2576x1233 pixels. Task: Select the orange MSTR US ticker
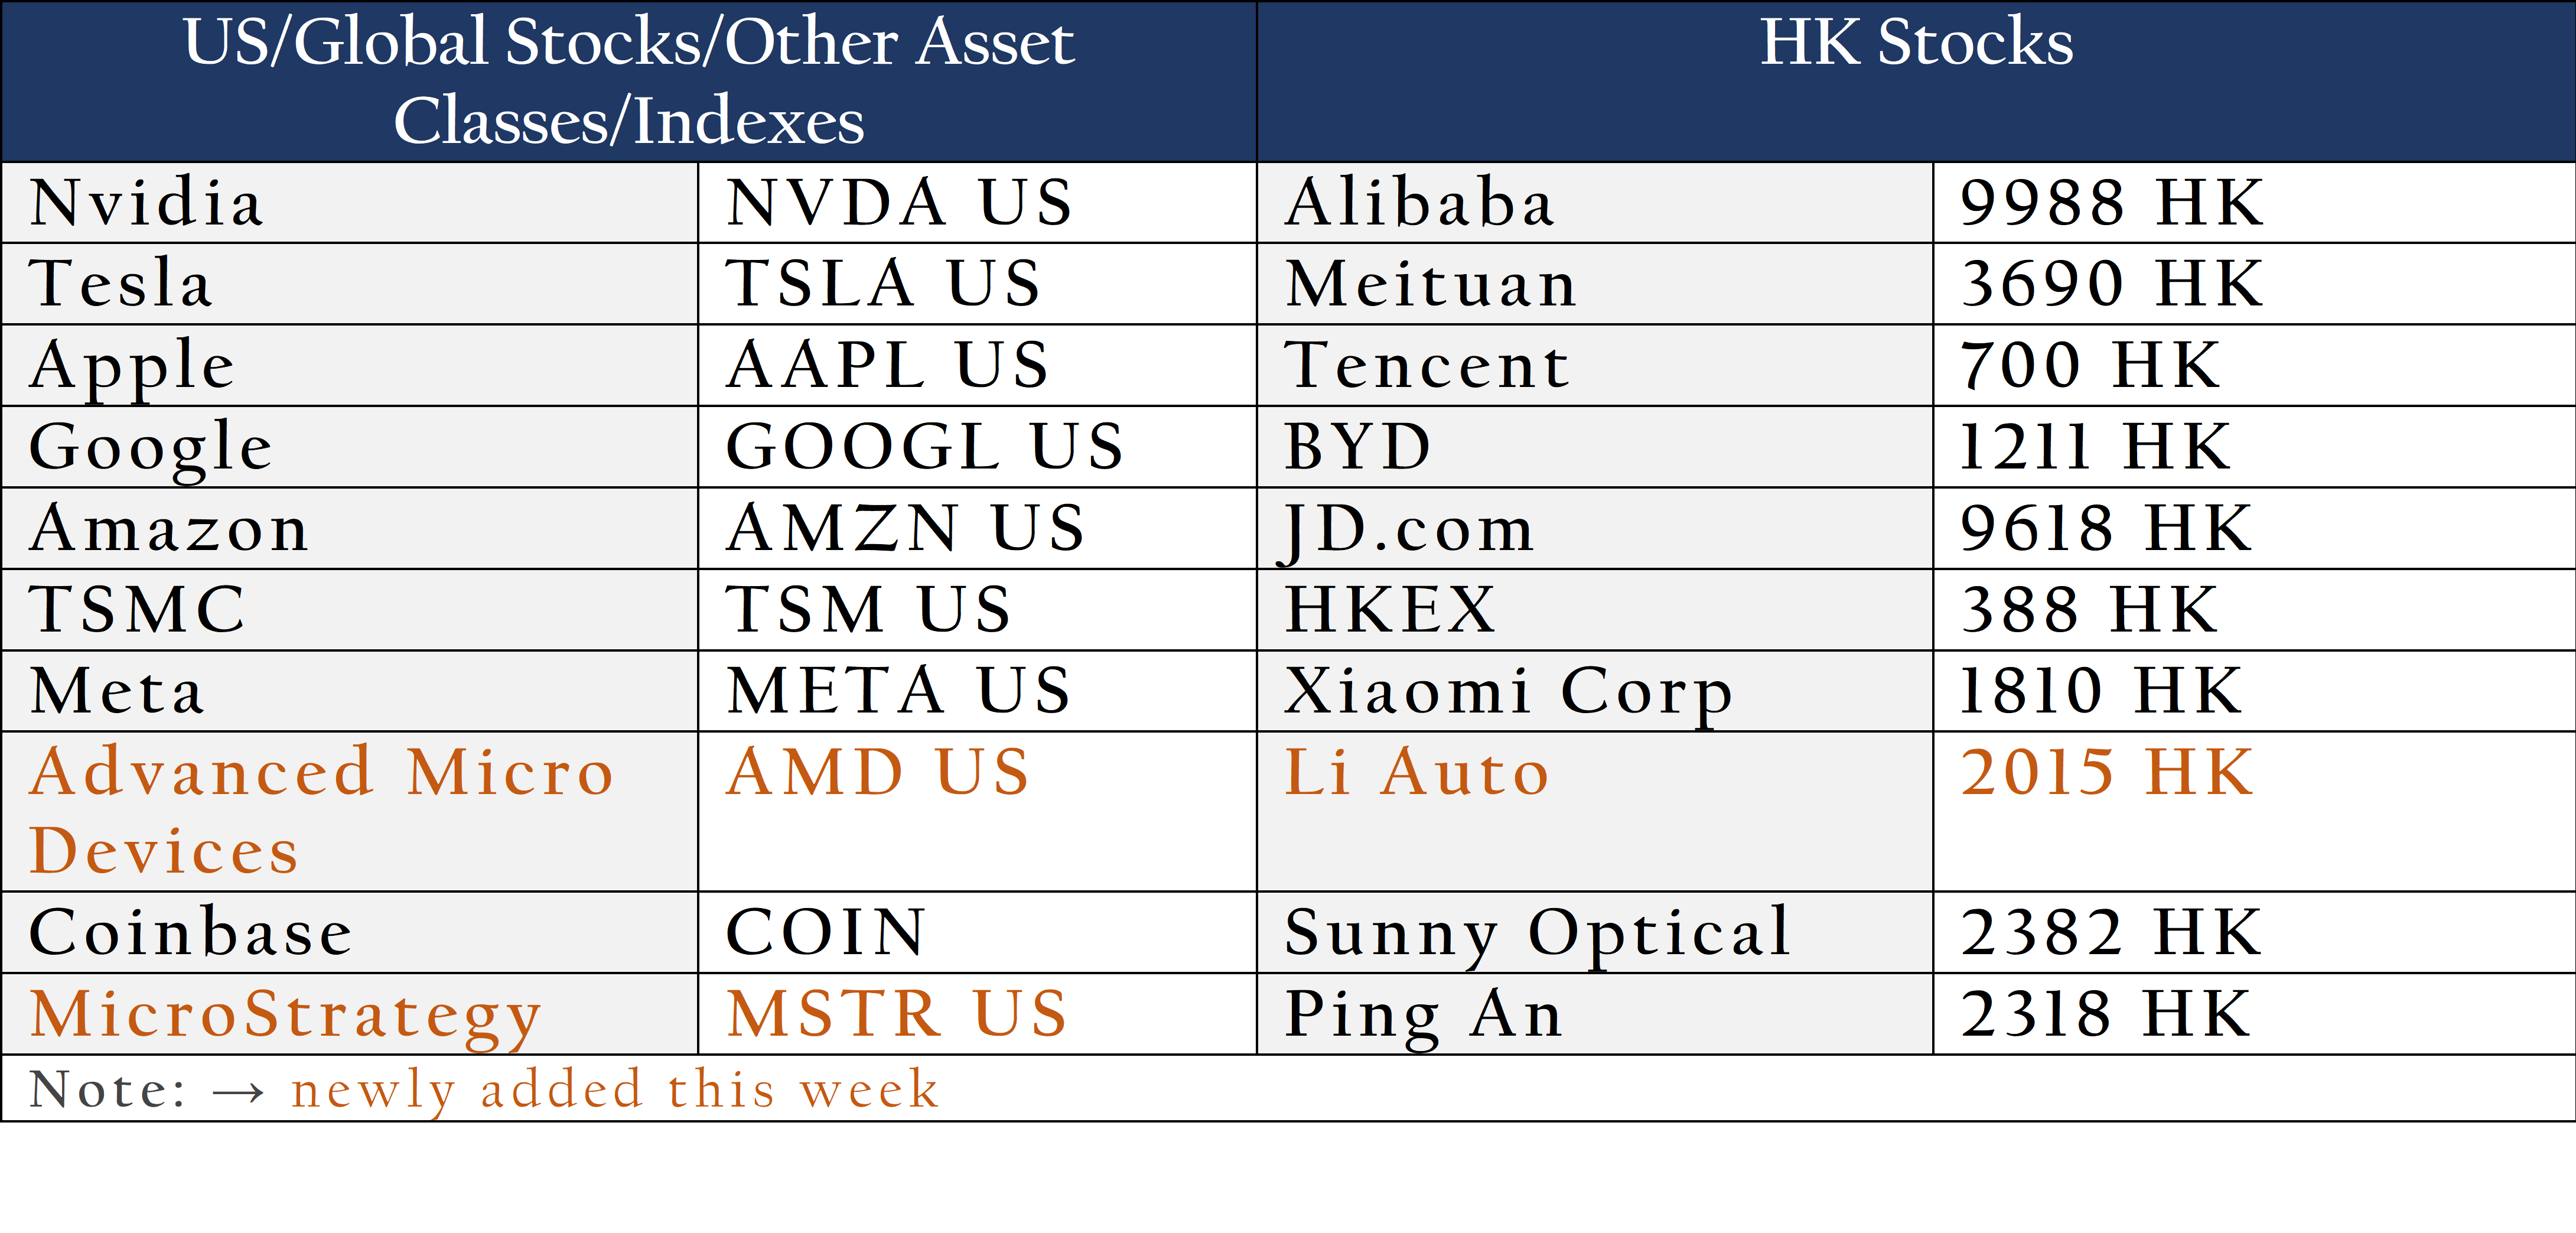point(897,1014)
